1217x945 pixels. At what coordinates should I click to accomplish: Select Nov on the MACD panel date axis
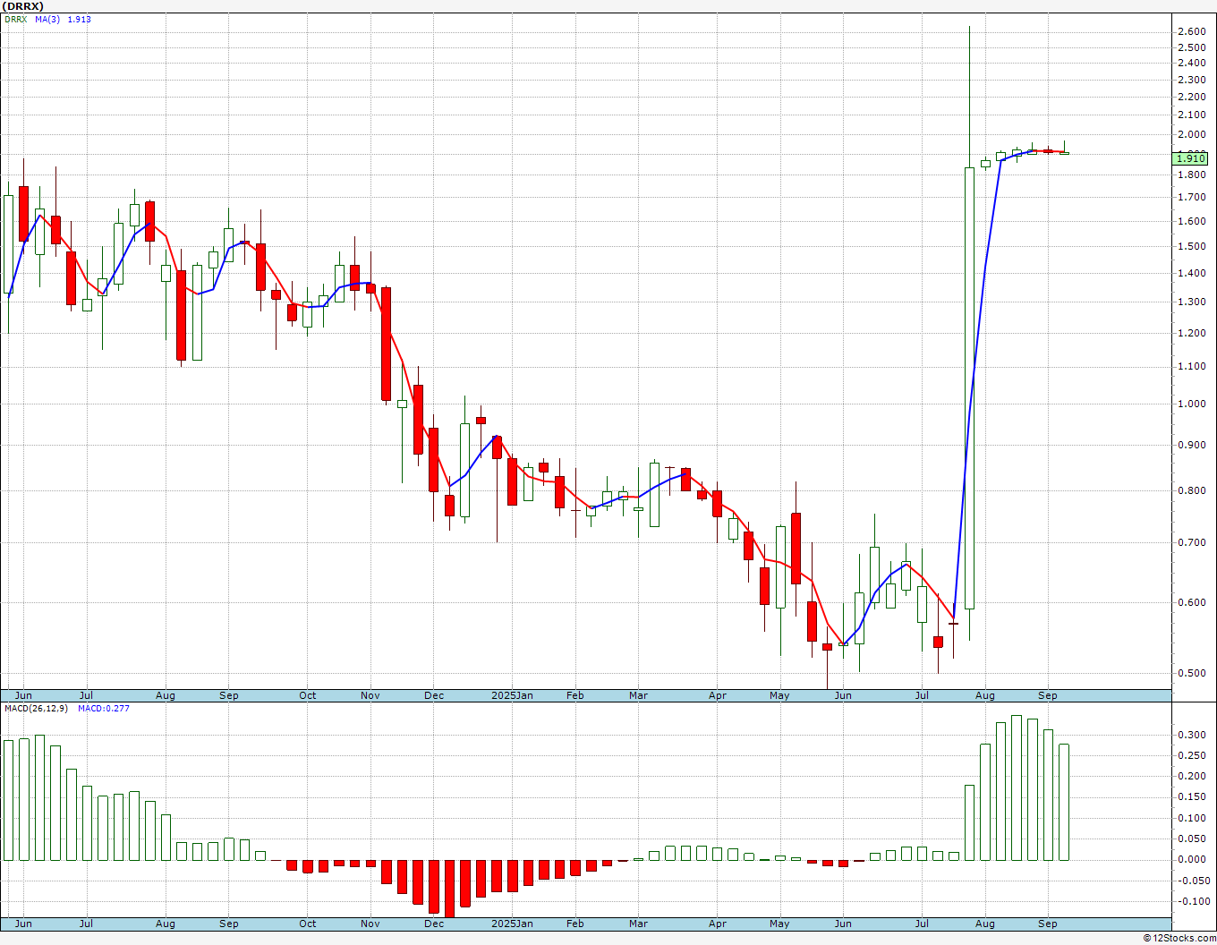(x=370, y=924)
